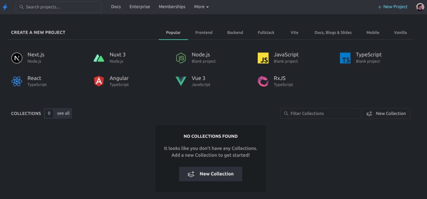This screenshot has height=199, width=427.
Task: Click the Nuxt 3 green mountain icon
Action: click(x=99, y=58)
